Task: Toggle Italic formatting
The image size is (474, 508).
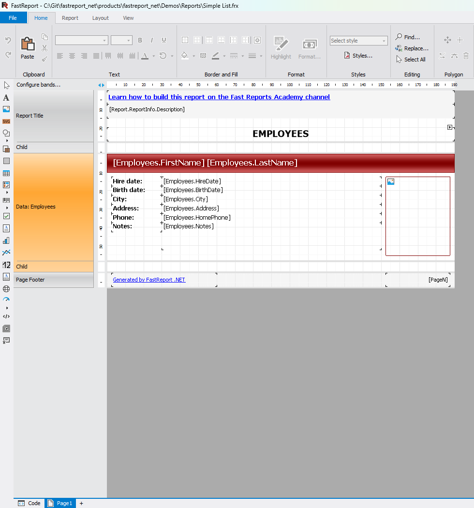Action: point(151,40)
